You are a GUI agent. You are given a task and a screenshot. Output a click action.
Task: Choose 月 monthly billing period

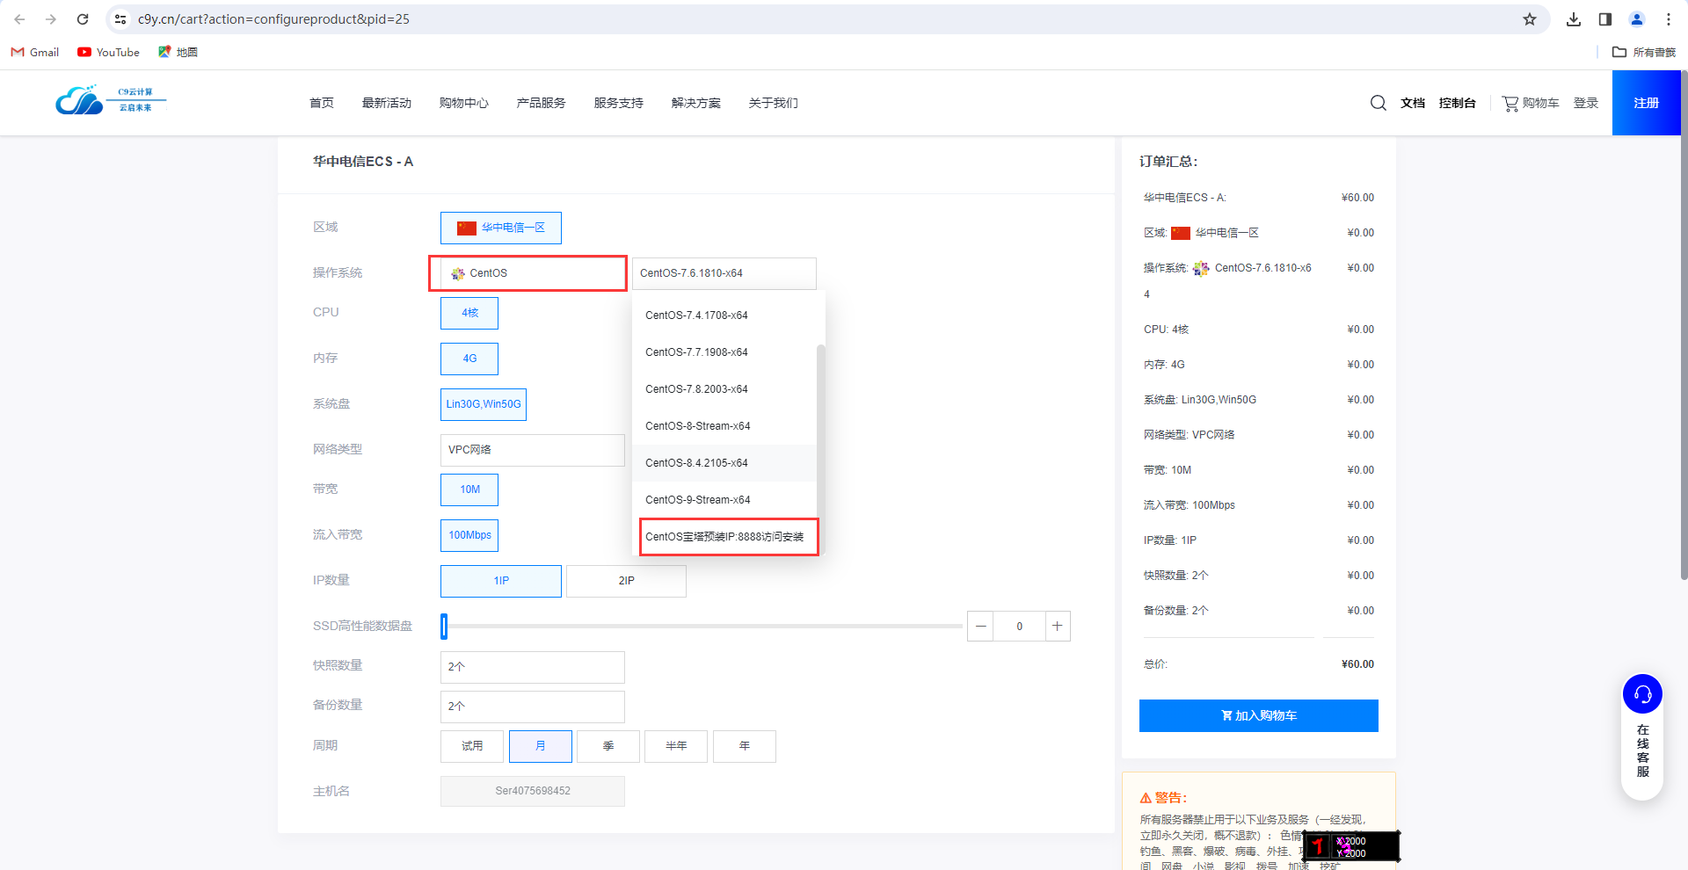click(541, 746)
